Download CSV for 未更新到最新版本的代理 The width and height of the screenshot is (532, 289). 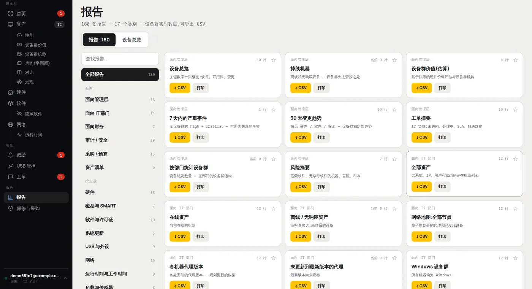(301, 286)
